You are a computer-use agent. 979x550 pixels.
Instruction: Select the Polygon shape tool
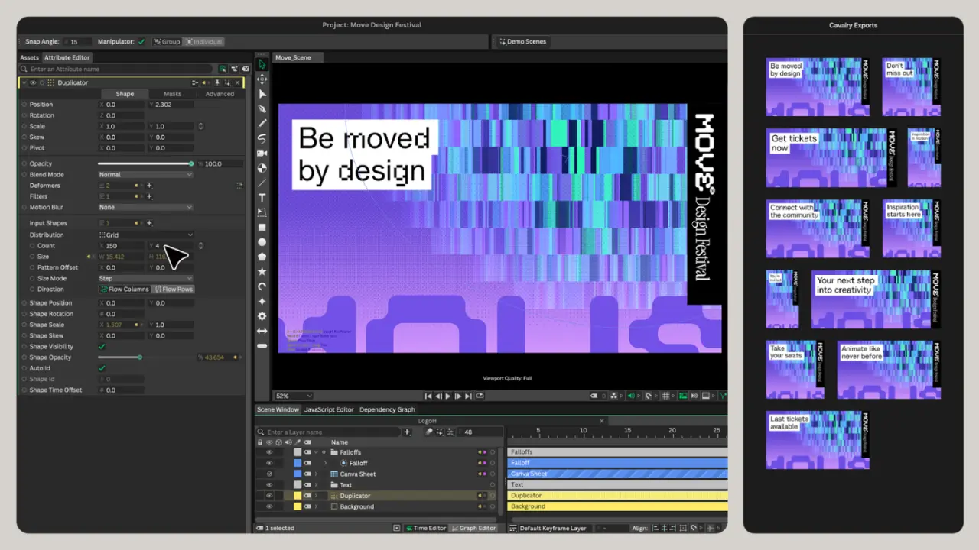262,257
